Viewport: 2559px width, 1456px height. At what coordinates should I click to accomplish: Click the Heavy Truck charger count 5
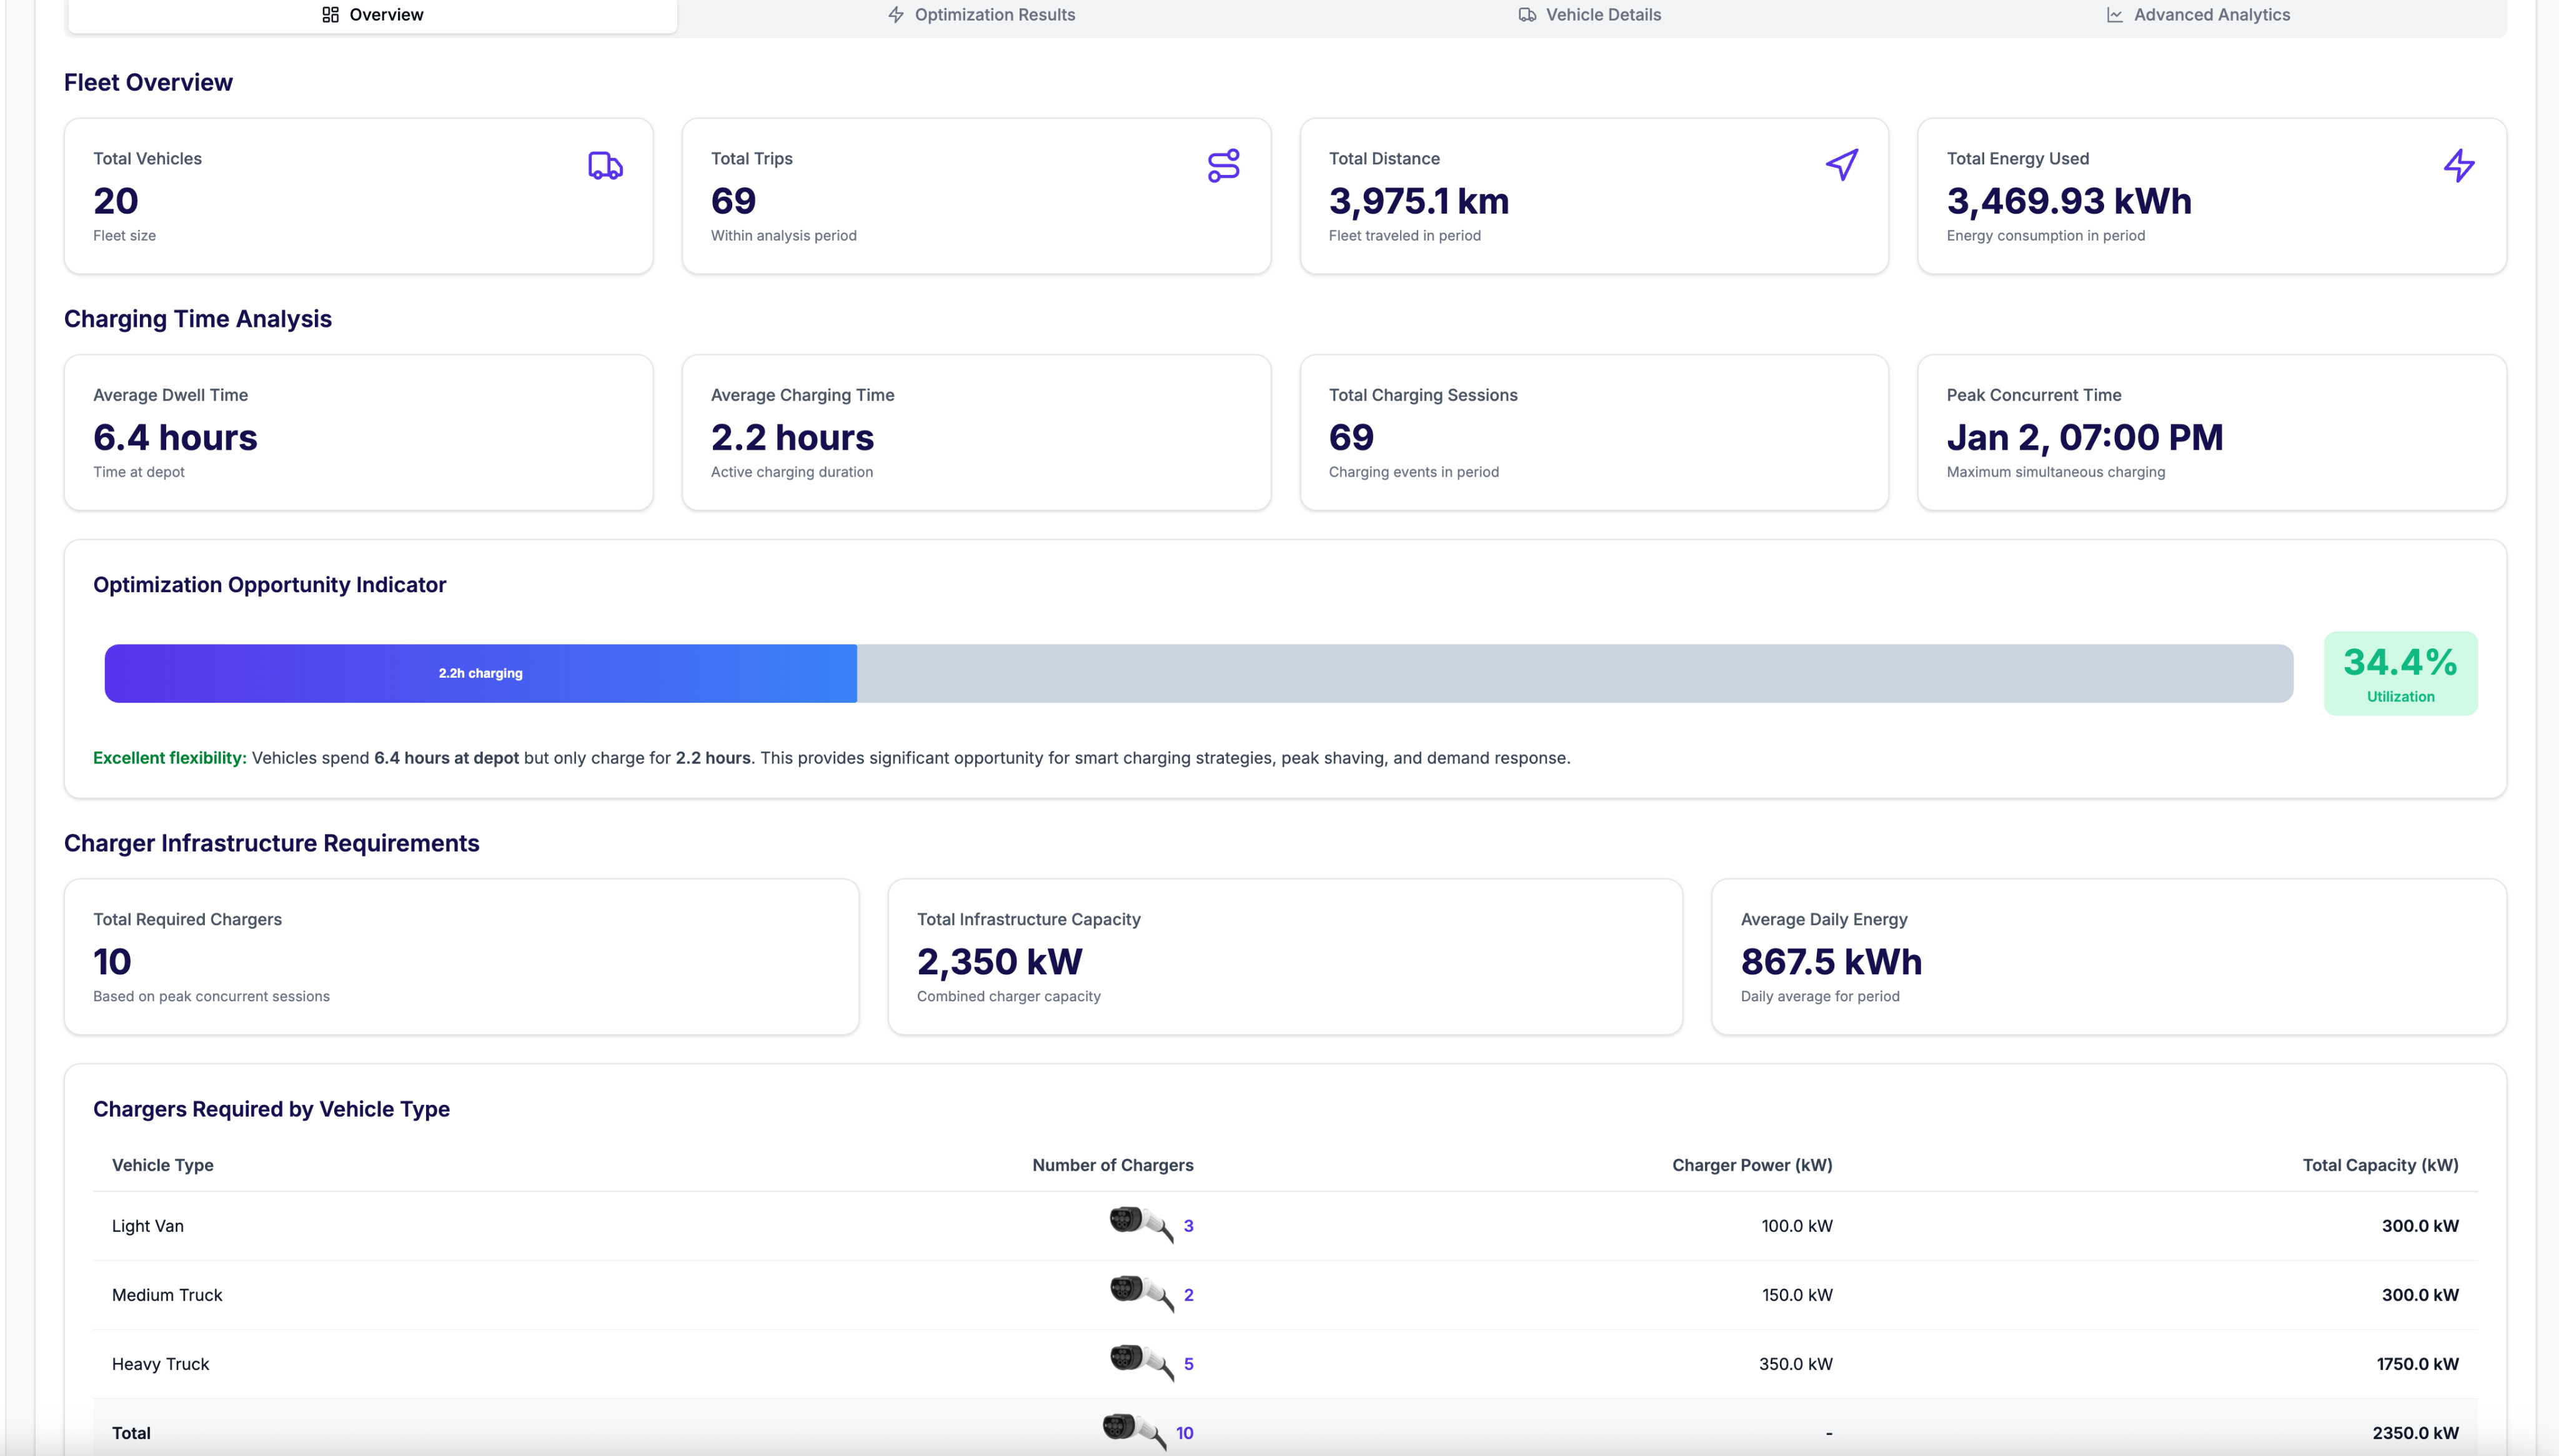(x=1188, y=1364)
